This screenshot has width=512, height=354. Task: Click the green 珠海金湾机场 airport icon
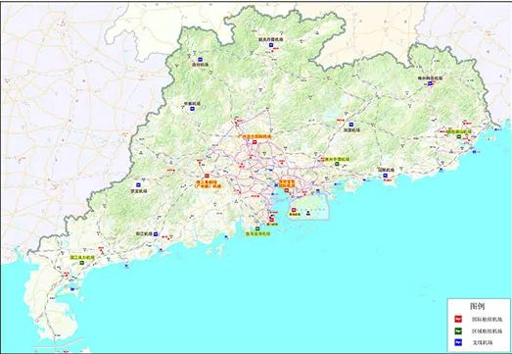click(x=257, y=228)
